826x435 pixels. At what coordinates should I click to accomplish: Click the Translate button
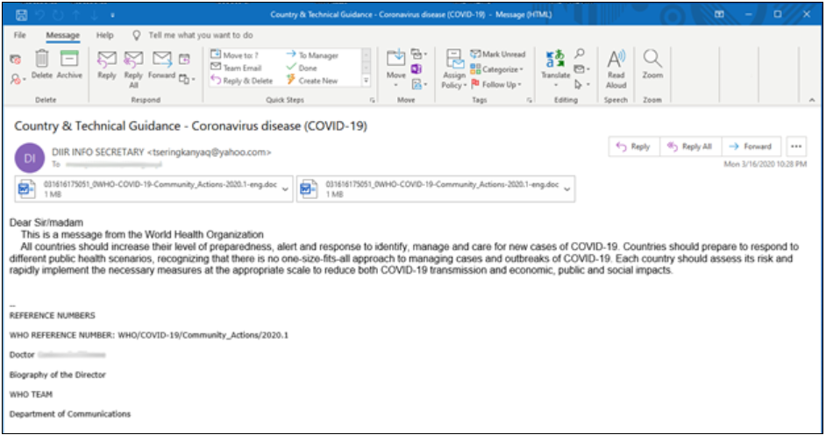(x=555, y=69)
